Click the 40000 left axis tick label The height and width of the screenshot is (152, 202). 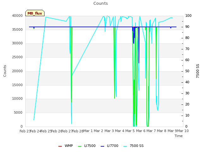click(x=17, y=16)
